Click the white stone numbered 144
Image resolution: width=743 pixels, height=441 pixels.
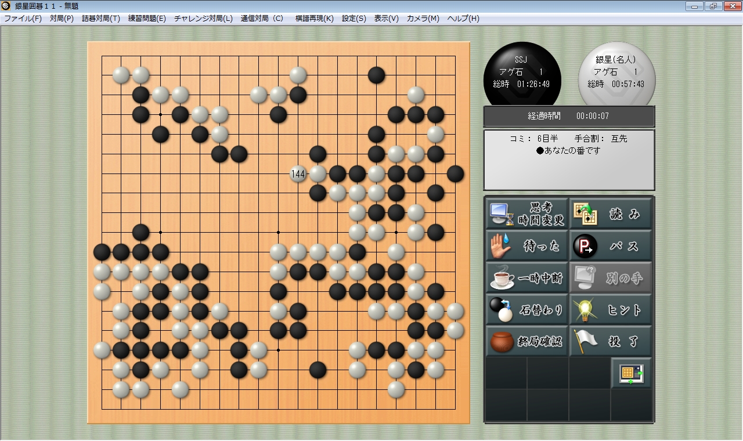pyautogui.click(x=298, y=173)
